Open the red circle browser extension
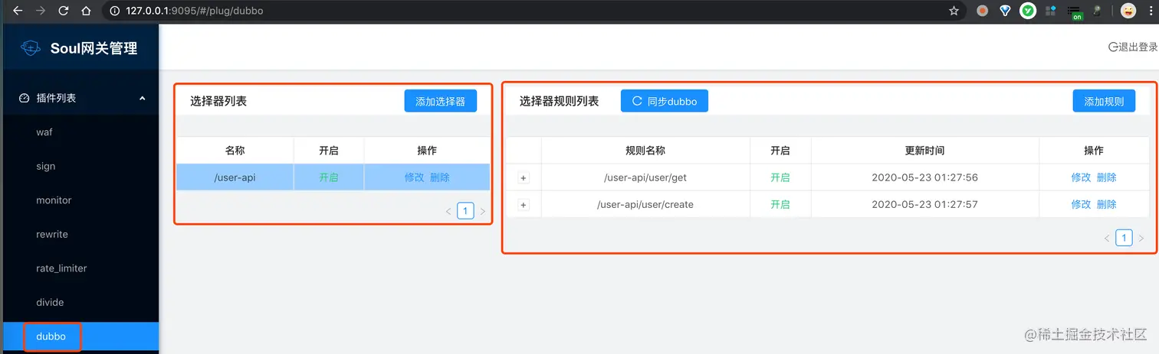 (982, 11)
